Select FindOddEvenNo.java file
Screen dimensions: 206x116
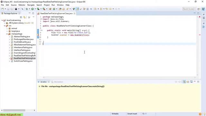22,42
